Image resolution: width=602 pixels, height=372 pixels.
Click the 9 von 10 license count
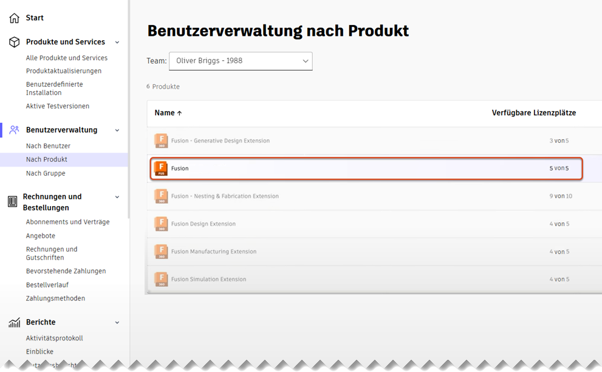click(561, 196)
